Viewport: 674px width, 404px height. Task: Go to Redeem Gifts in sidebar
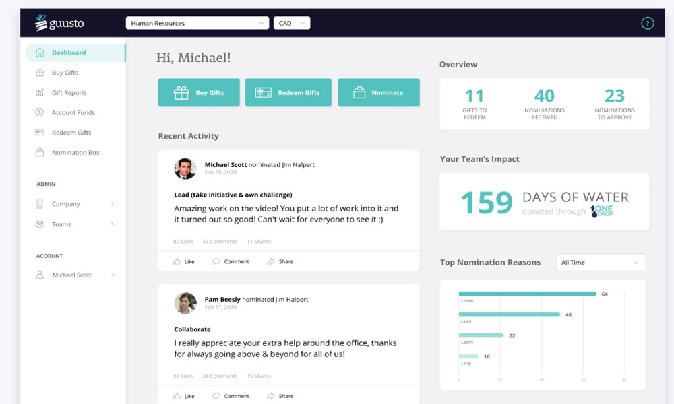point(71,133)
